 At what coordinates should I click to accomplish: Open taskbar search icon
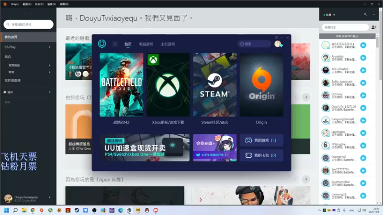pyautogui.click(x=15, y=210)
